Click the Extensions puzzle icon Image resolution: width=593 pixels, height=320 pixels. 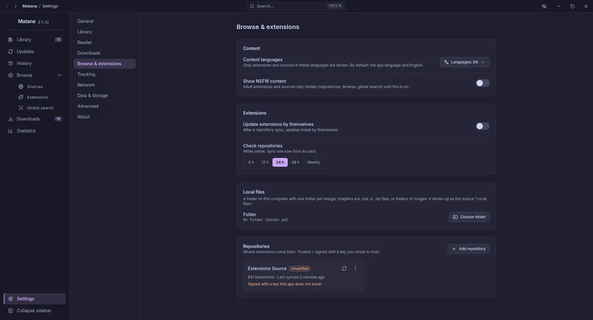[21, 97]
